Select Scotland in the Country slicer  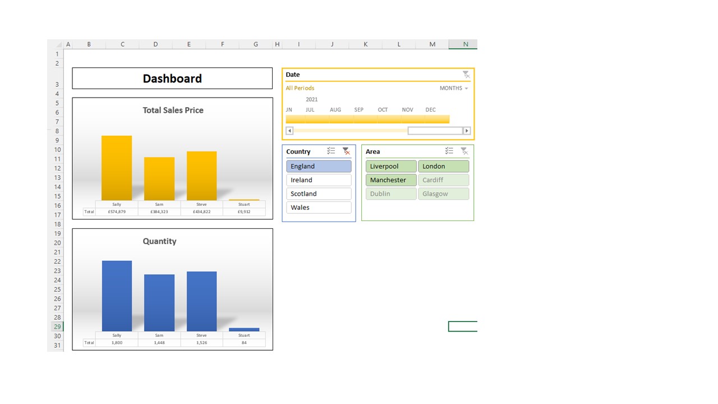click(319, 193)
